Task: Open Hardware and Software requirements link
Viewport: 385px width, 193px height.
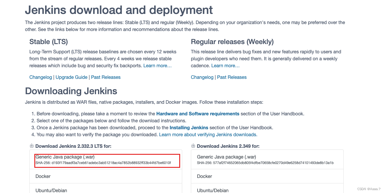Action: (x=198, y=114)
